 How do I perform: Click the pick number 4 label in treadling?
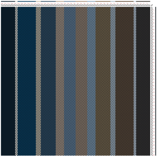tap(153, 10)
